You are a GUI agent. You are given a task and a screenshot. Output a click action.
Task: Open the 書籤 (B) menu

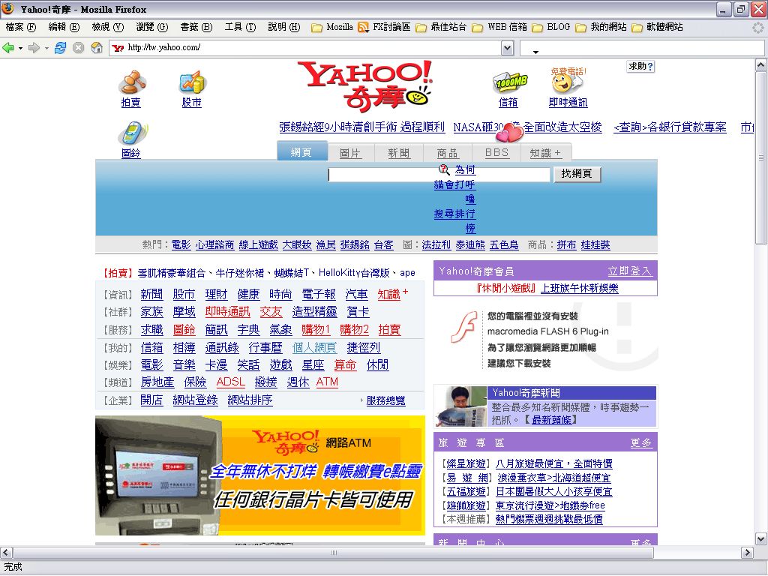196,28
